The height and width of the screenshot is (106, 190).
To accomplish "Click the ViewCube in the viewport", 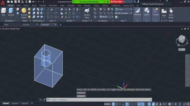I will click(182, 39).
